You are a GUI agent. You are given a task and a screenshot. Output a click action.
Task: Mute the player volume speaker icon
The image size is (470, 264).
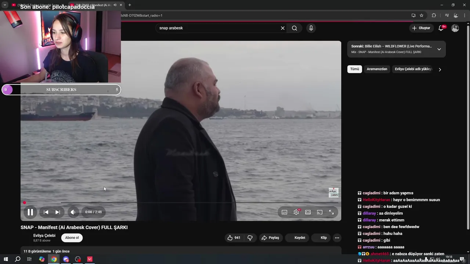pyautogui.click(x=73, y=212)
